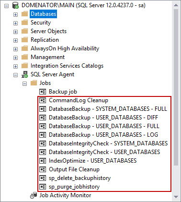Image resolution: width=181 pixels, height=202 pixels.
Task: Click the DOMENATOR\MAIN server icon
Action: (x=16, y=5)
